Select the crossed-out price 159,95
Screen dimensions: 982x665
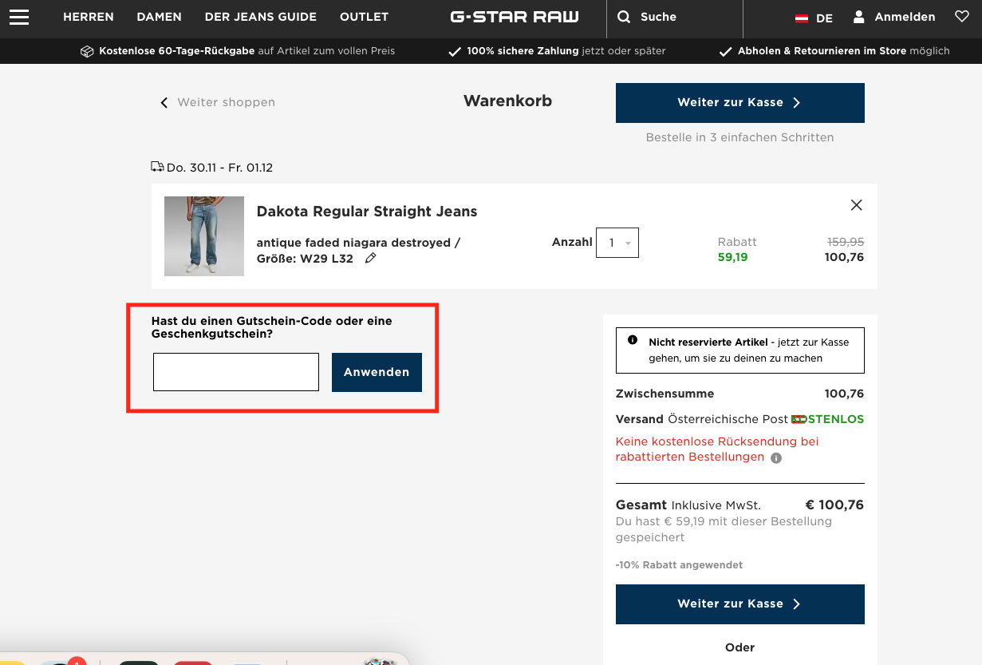click(846, 242)
